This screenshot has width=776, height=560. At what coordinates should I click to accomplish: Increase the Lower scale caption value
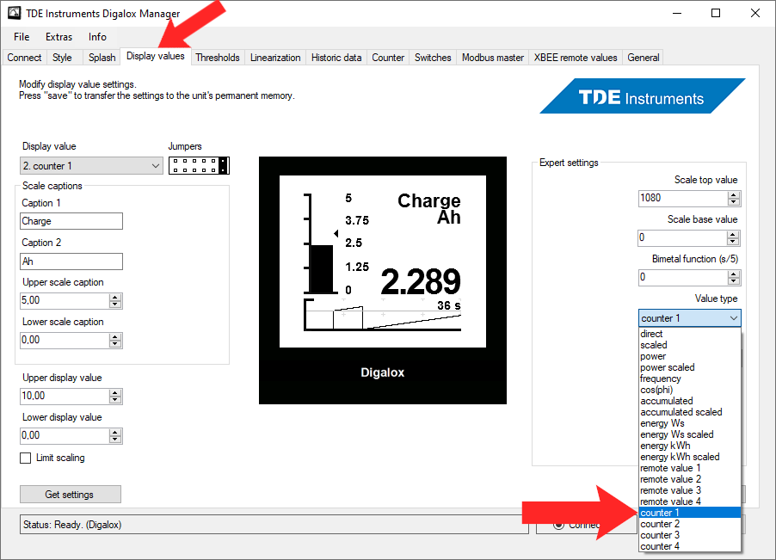point(115,336)
